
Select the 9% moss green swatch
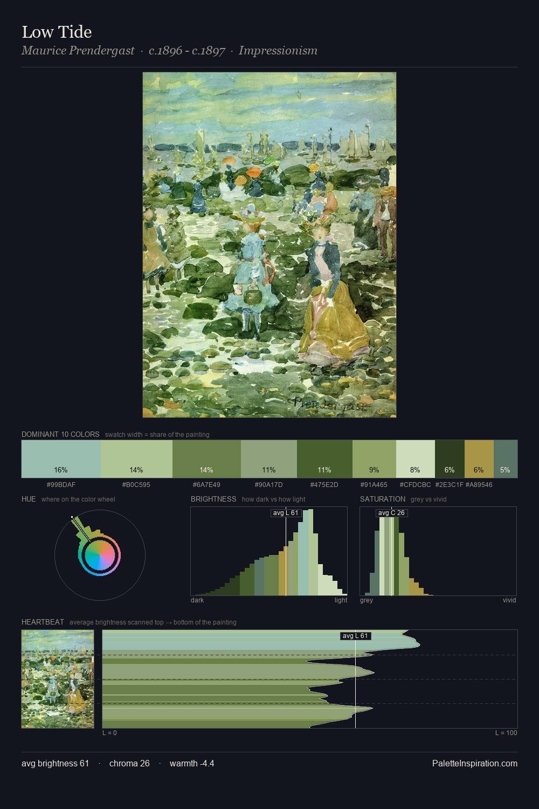374,459
